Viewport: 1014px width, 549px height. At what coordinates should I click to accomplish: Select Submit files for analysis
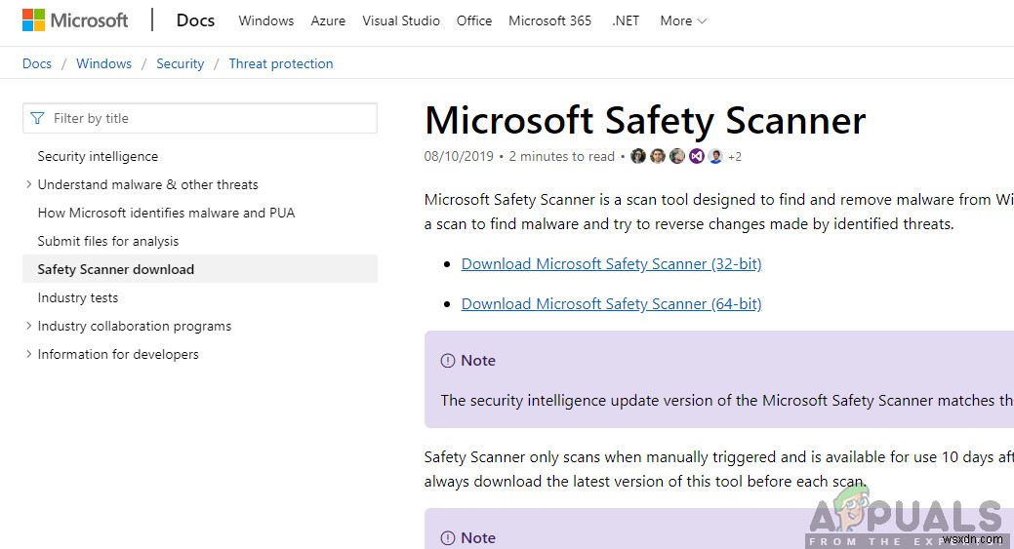click(x=108, y=241)
